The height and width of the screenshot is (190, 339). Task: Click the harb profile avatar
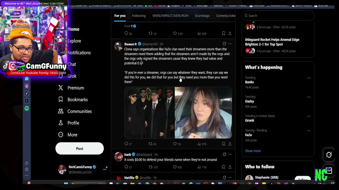click(118, 157)
